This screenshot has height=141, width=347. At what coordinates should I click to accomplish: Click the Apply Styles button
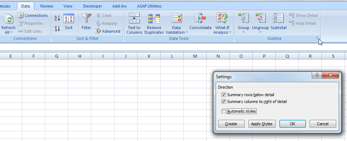click(262, 124)
